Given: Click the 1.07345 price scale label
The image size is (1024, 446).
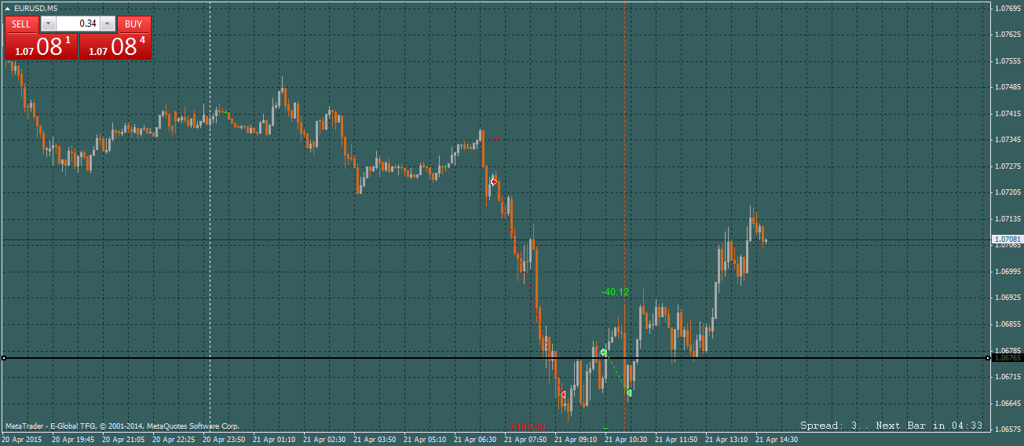Looking at the screenshot, I should tap(1008, 140).
